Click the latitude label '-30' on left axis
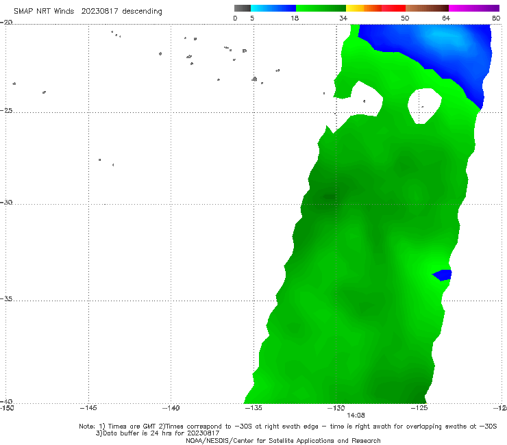 [x=6, y=202]
